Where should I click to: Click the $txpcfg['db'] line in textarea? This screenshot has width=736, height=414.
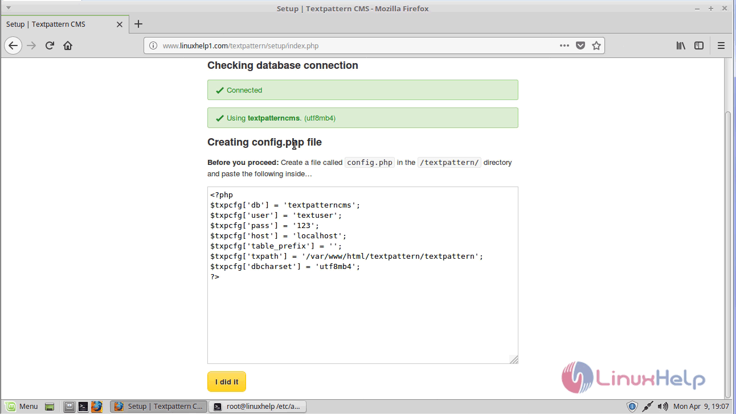pyautogui.click(x=285, y=205)
